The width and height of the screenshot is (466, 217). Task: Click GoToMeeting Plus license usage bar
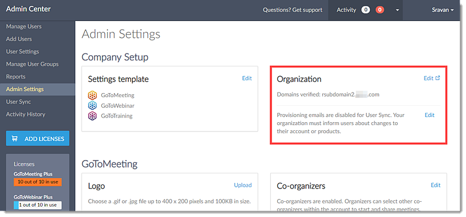(37, 182)
